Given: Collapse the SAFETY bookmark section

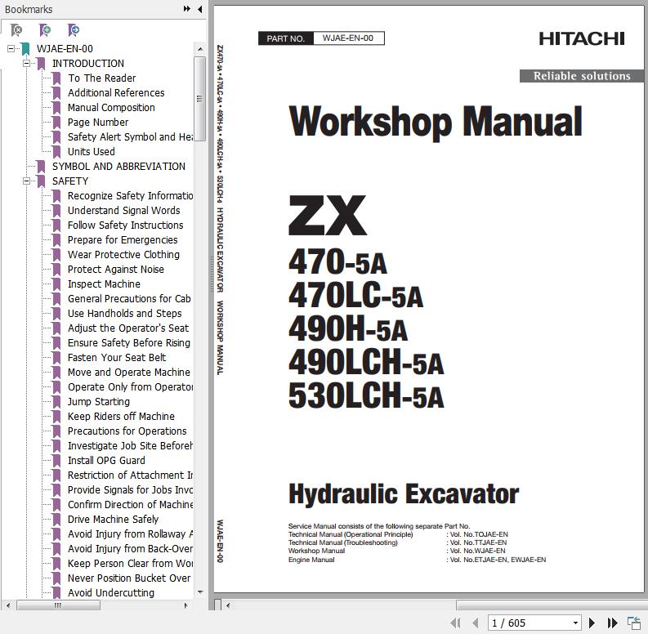Looking at the screenshot, I should (x=26, y=181).
